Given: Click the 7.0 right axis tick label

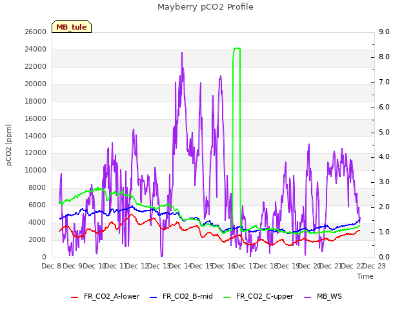Looking at the screenshot, I should tap(384, 82).
